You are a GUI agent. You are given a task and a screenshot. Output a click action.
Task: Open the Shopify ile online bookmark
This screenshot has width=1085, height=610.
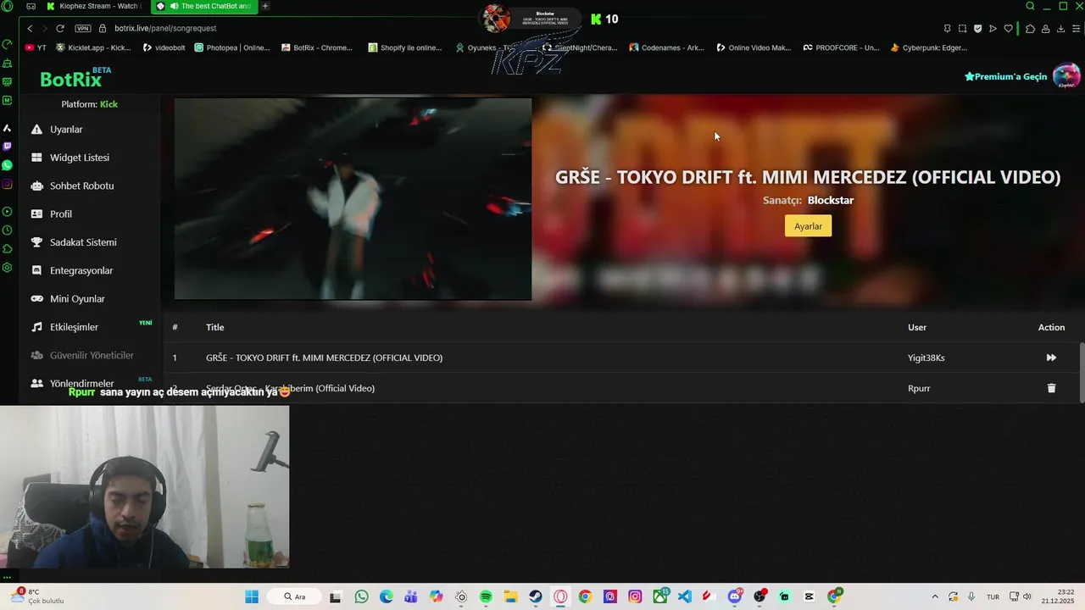tap(405, 47)
